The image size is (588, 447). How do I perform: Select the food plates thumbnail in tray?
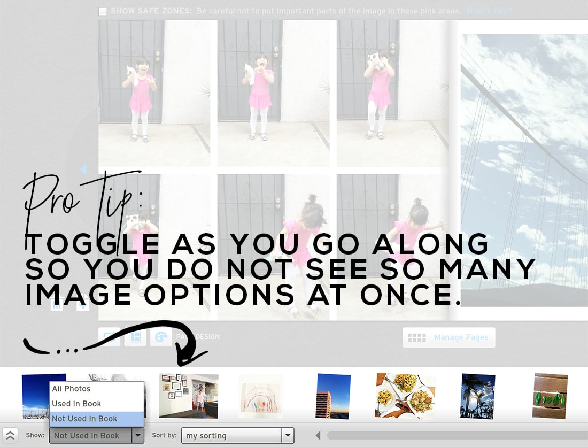tap(405, 396)
